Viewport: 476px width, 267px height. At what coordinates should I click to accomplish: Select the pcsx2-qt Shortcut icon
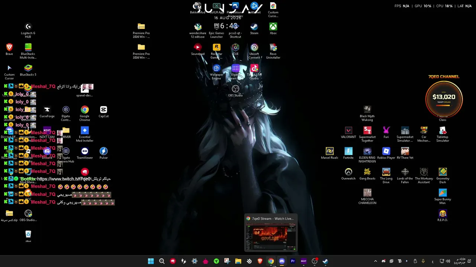pyautogui.click(x=235, y=30)
